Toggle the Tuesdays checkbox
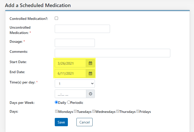 (75, 111)
